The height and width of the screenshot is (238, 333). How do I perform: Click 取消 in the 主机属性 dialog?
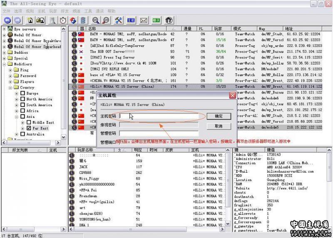[x=219, y=126]
